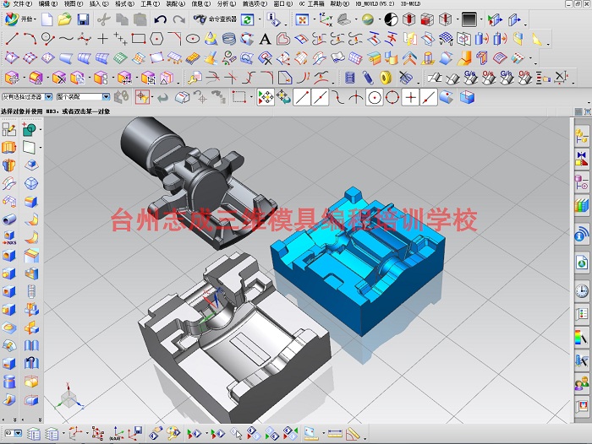Screen dimensions: 592x444
Task: Open the 文件 (File) menu
Action: (x=22, y=3)
